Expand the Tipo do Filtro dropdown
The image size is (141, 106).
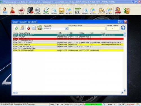66,29
